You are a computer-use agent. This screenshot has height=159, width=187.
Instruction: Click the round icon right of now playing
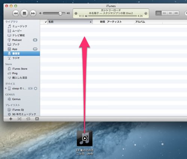click(x=146, y=13)
